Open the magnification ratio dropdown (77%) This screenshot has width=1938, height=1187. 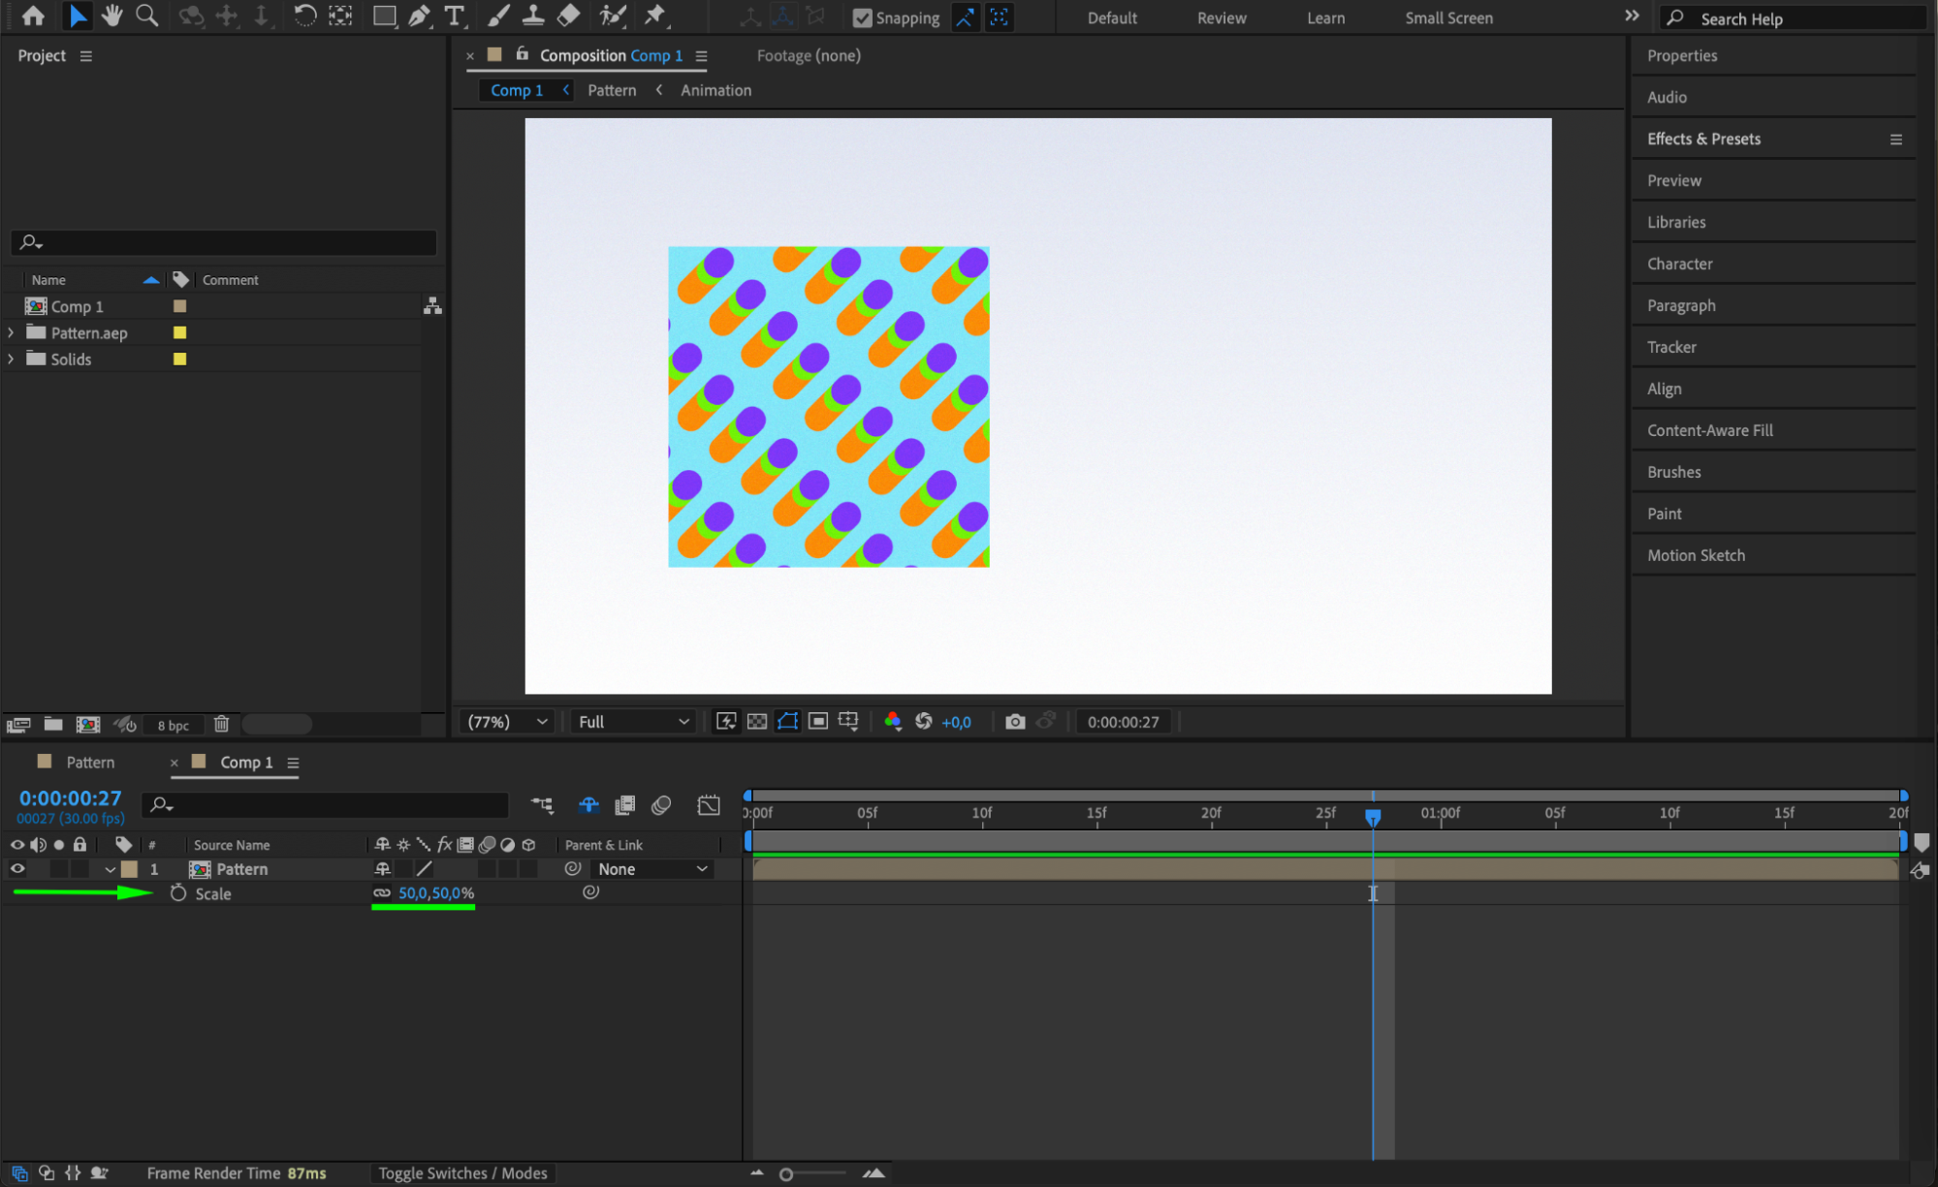click(507, 722)
